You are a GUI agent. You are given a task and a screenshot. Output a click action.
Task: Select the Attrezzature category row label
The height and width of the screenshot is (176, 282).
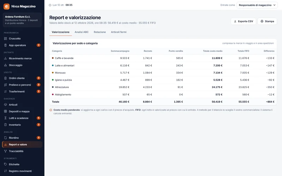62,87
